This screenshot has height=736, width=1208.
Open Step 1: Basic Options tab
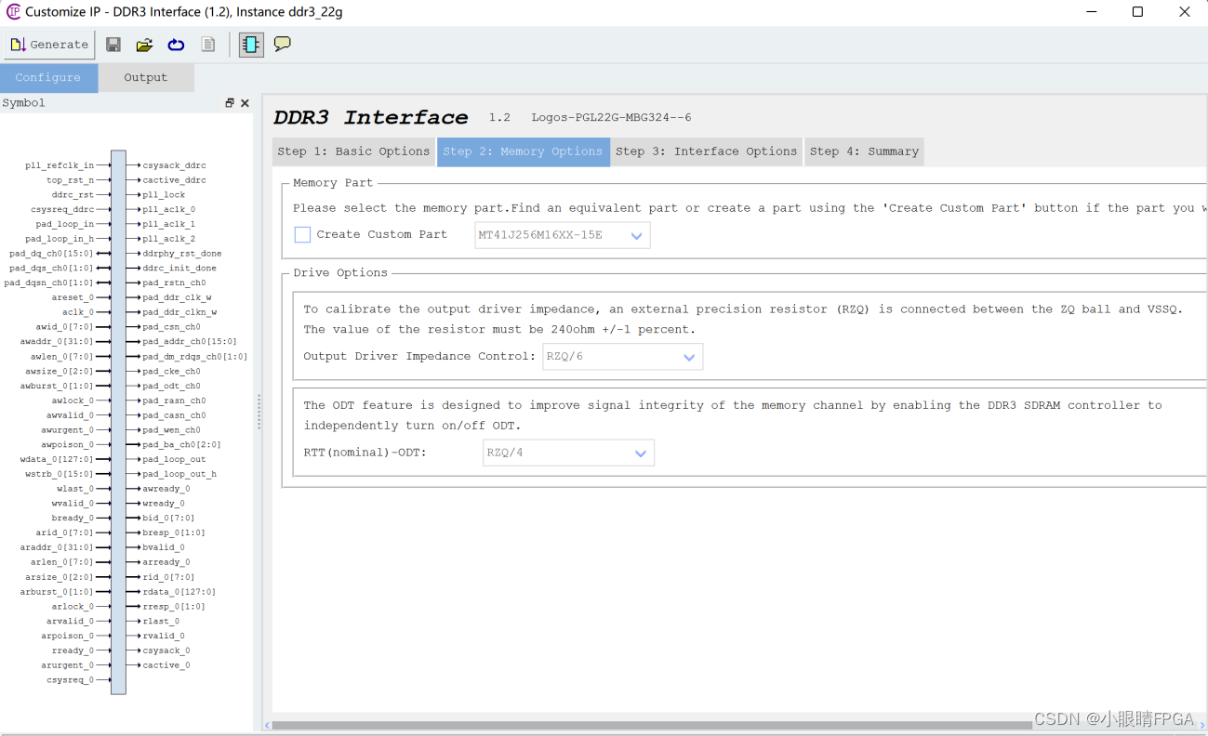(x=354, y=151)
